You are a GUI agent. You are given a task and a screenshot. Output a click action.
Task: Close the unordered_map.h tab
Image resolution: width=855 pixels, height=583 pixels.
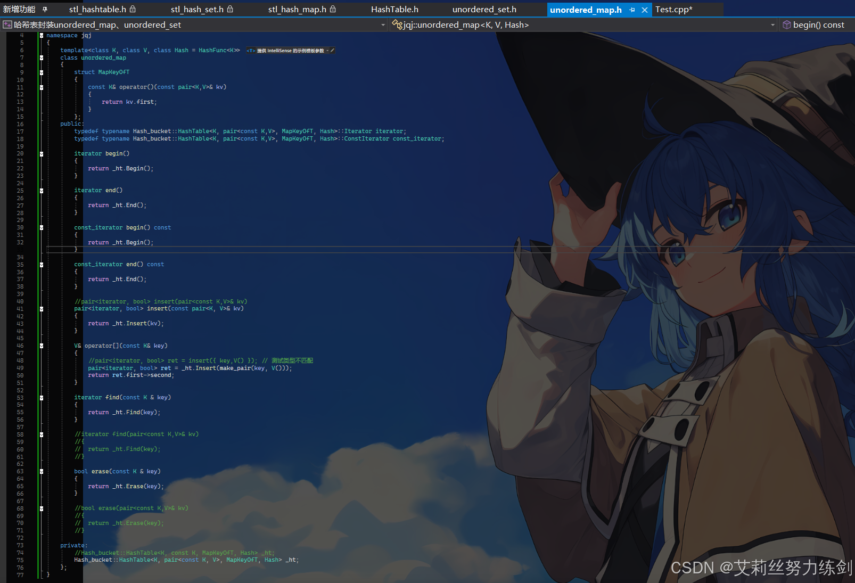tap(644, 10)
